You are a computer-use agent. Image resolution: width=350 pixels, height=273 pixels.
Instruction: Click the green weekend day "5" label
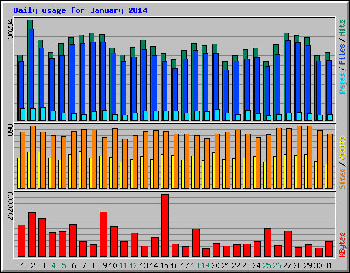64,265
